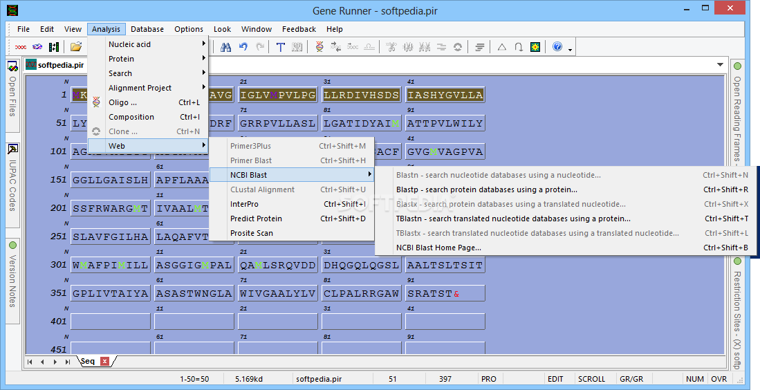Click the green sun-burst toolbar icon

coord(535,47)
